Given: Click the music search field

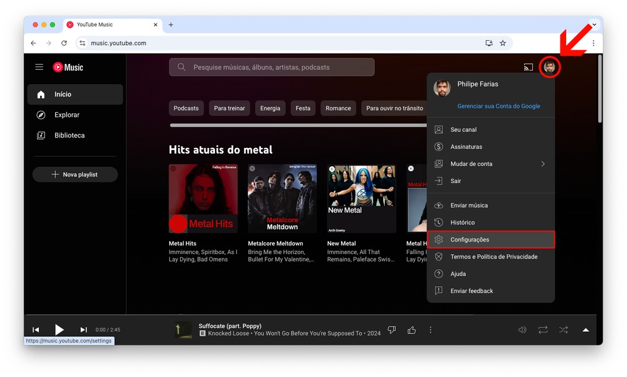Looking at the screenshot, I should 271,67.
